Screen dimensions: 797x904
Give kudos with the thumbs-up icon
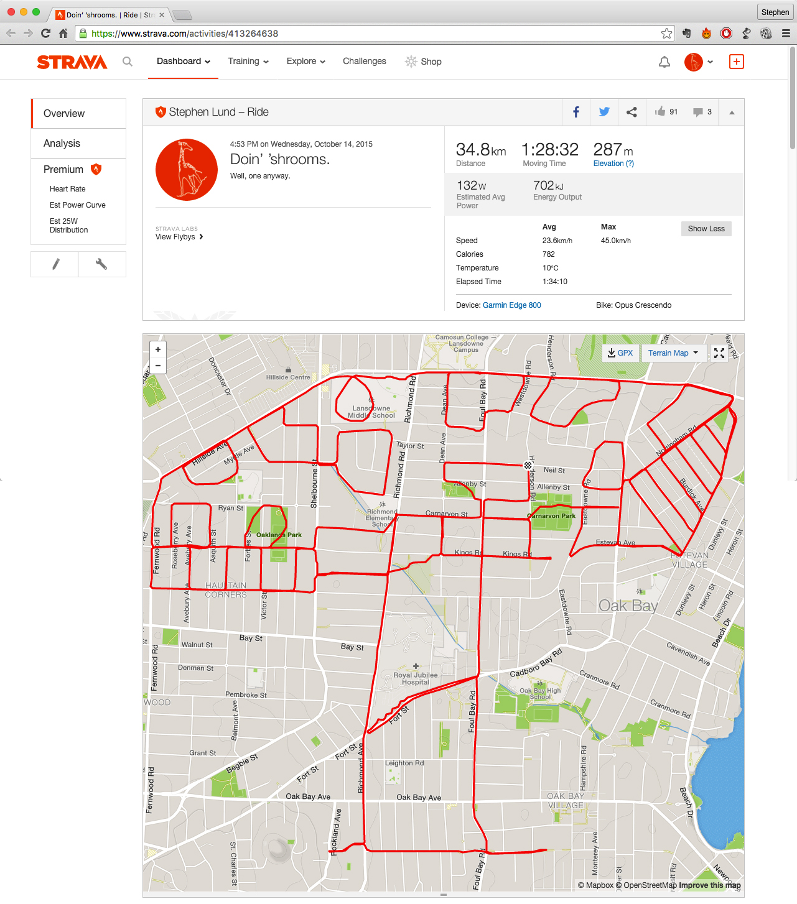660,112
